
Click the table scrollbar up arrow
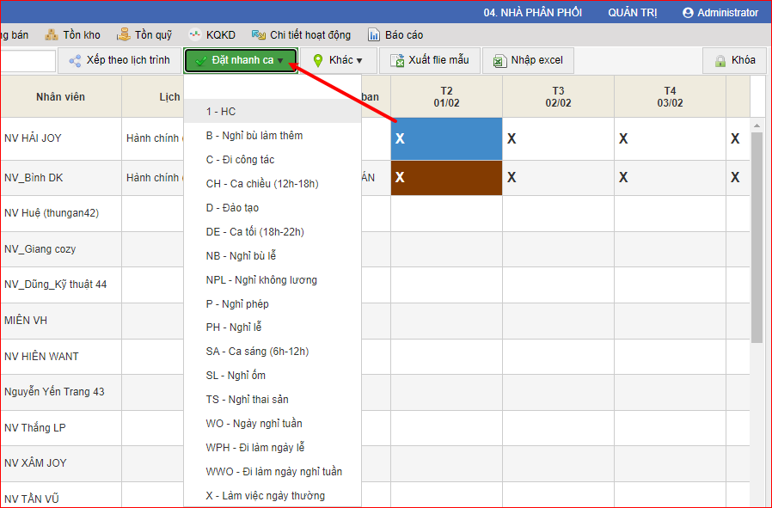pyautogui.click(x=757, y=126)
